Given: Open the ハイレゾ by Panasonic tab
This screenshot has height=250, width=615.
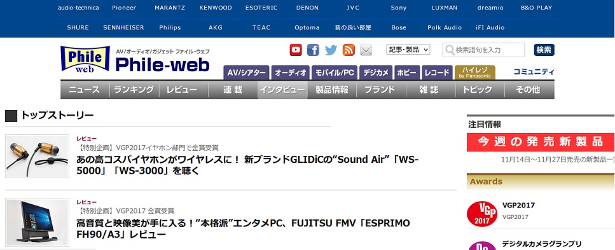Looking at the screenshot, I should pyautogui.click(x=475, y=73).
